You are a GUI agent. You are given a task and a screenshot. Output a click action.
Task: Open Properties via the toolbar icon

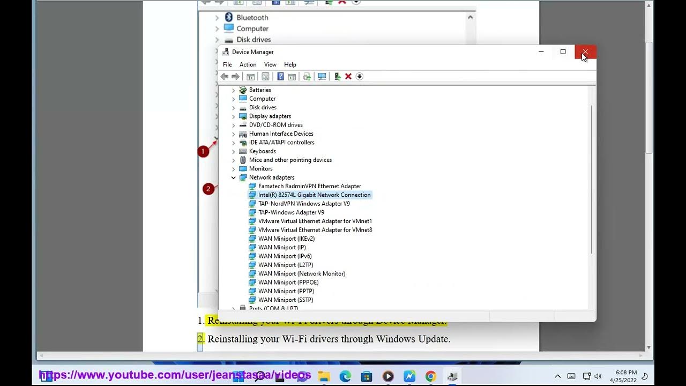pyautogui.click(x=265, y=77)
